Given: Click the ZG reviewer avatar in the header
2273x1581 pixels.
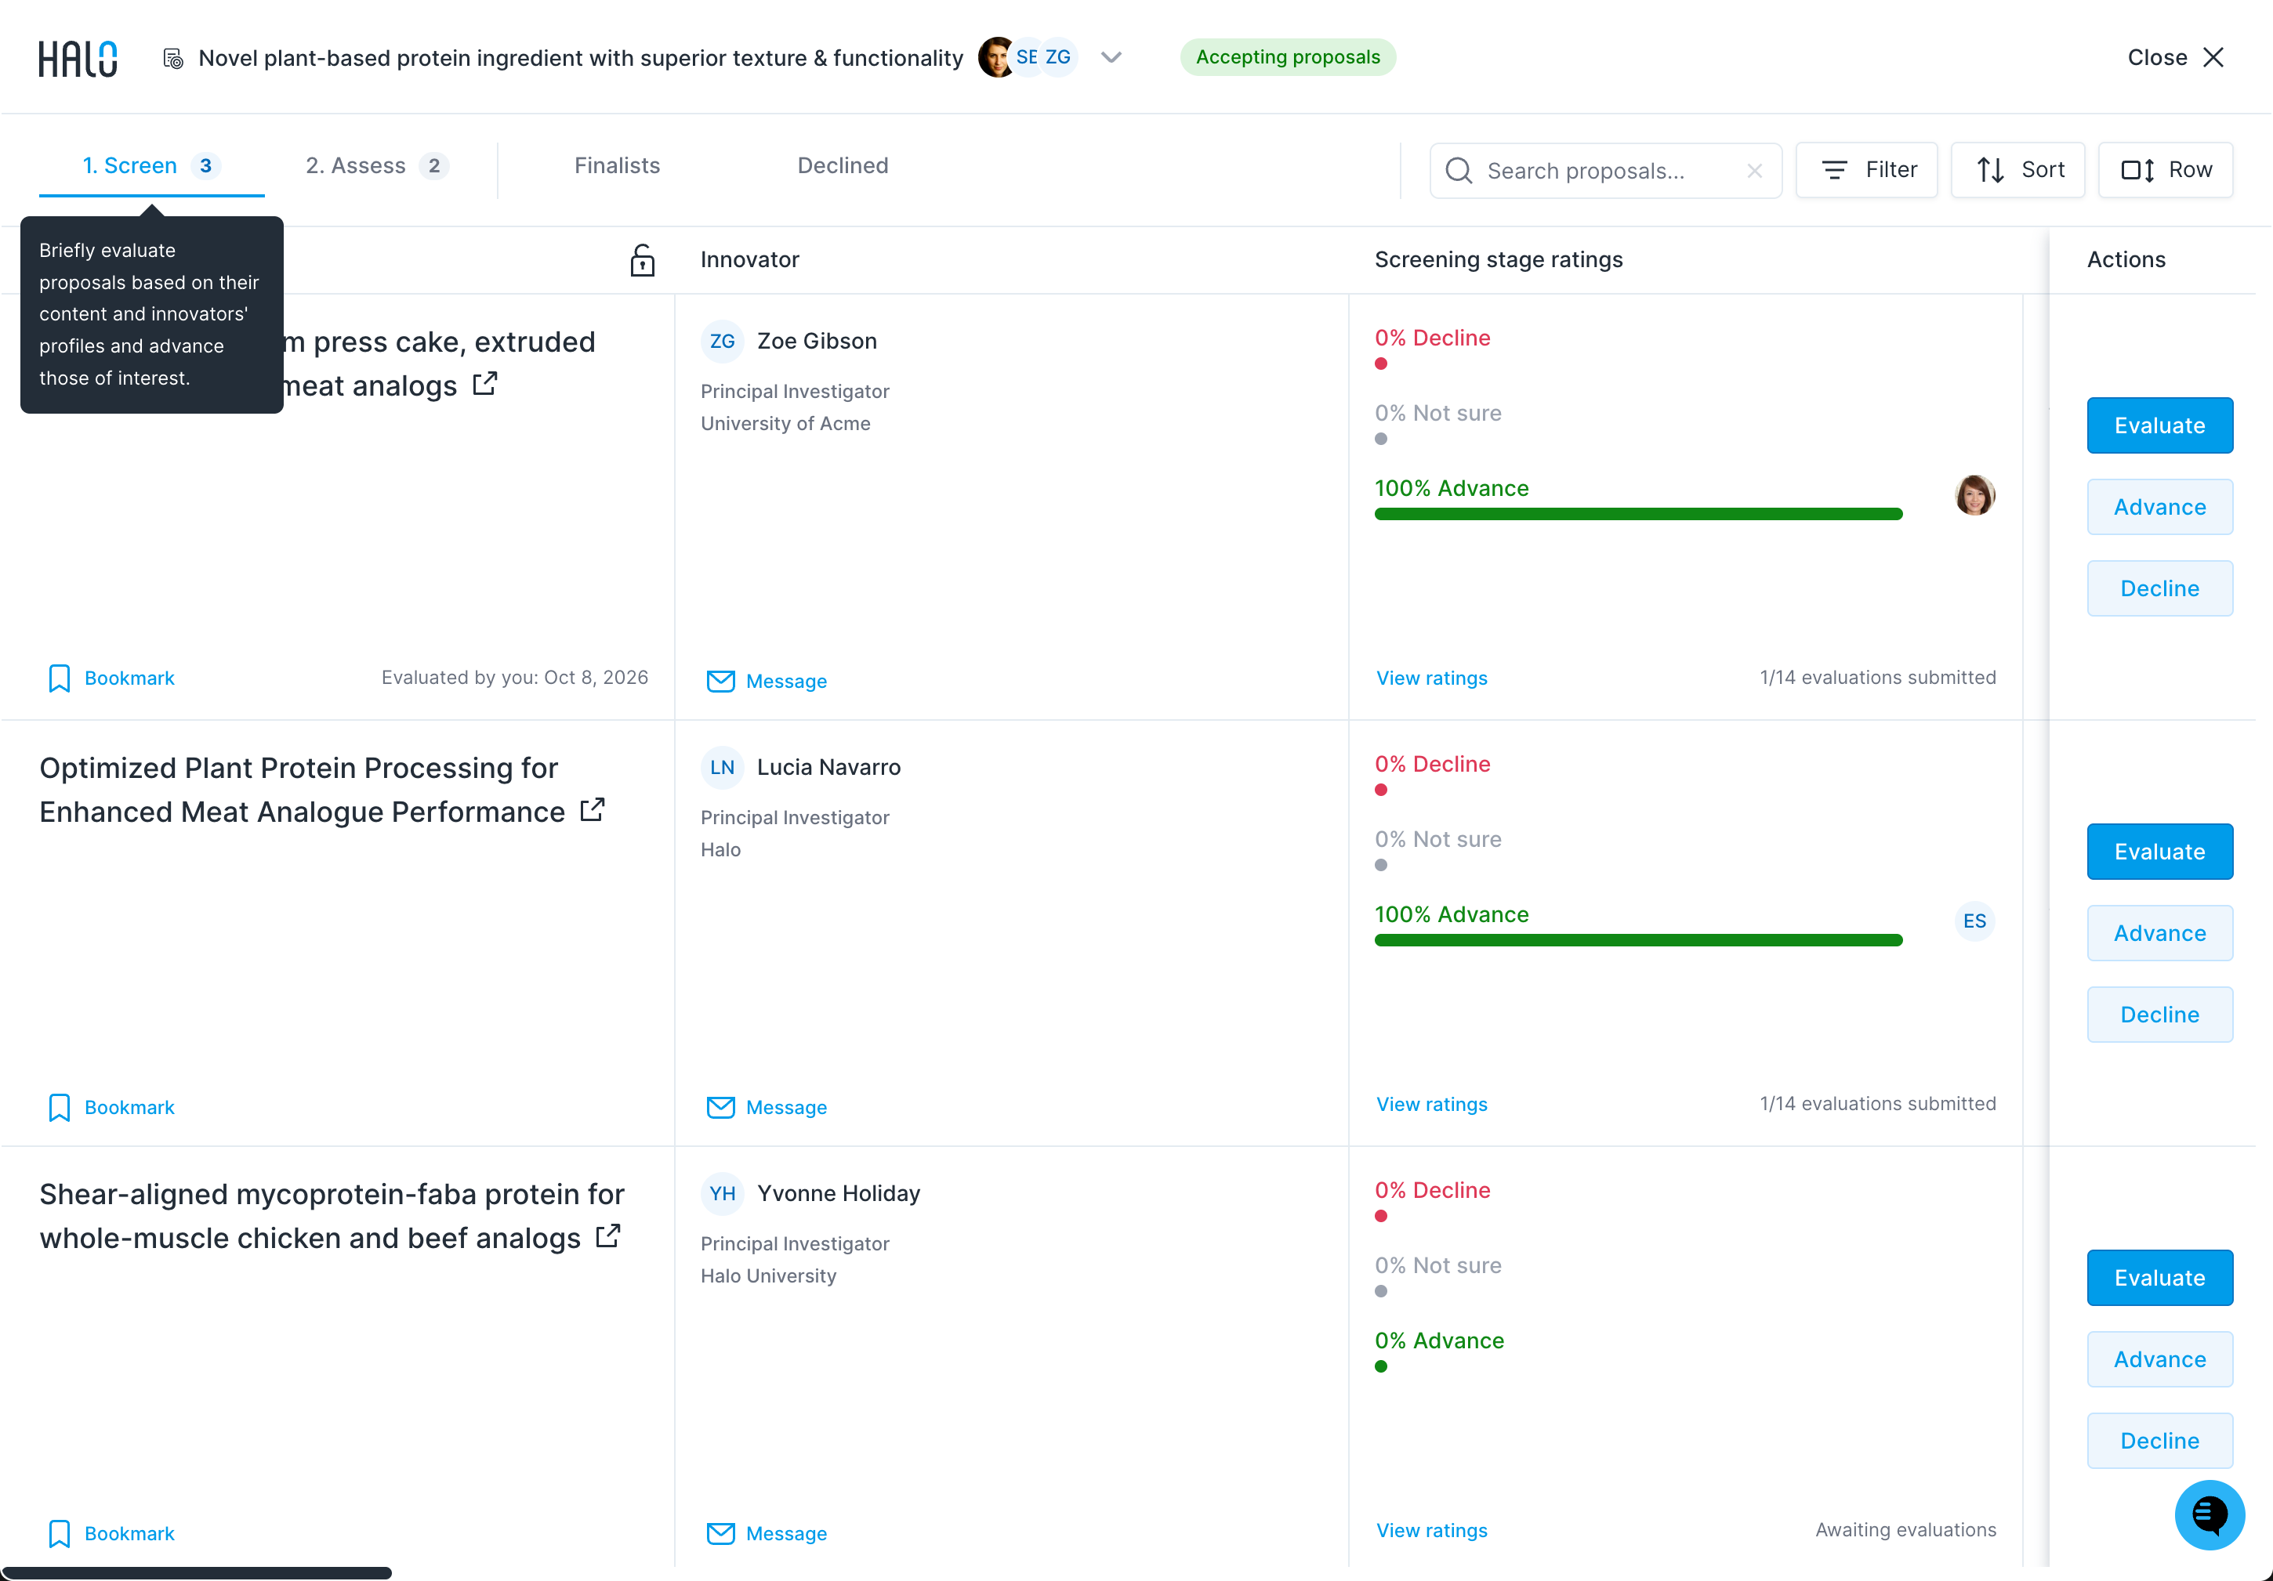Looking at the screenshot, I should [x=1057, y=57].
